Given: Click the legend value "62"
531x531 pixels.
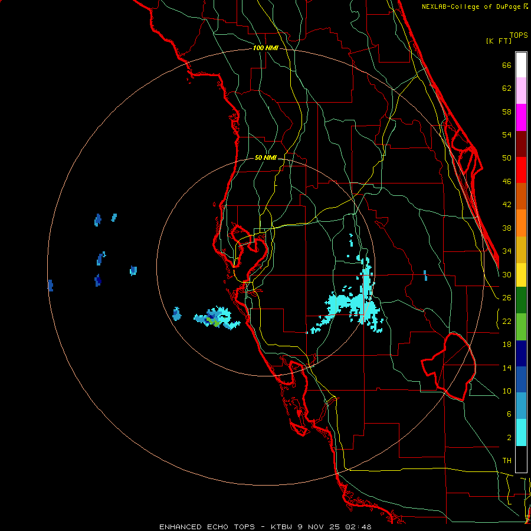Looking at the screenshot, I should pos(507,88).
